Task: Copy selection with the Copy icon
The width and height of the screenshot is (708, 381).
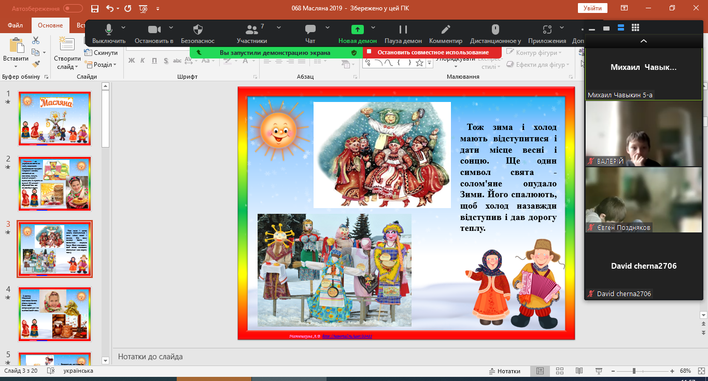Action: tap(35, 52)
